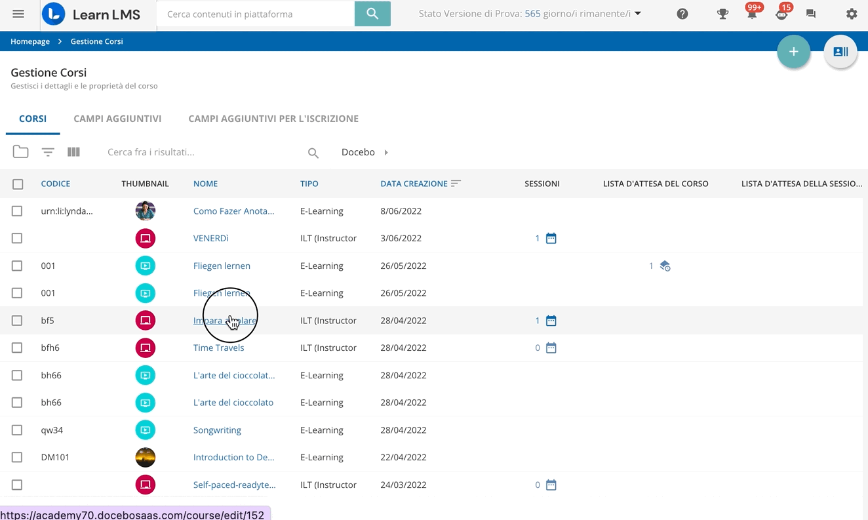Click the green plus add button
This screenshot has height=520, width=868.
pos(793,52)
